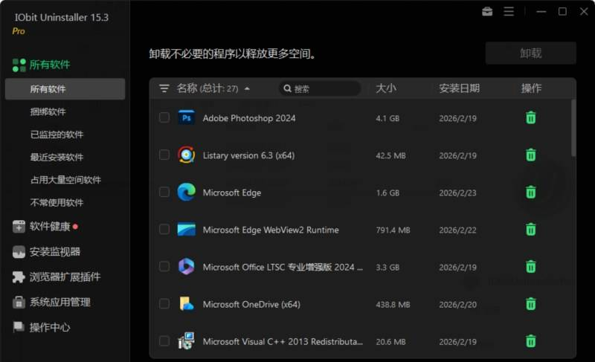This screenshot has width=595, height=362.
Task: Open the toolbox briefcase icon in title bar
Action: coord(487,12)
